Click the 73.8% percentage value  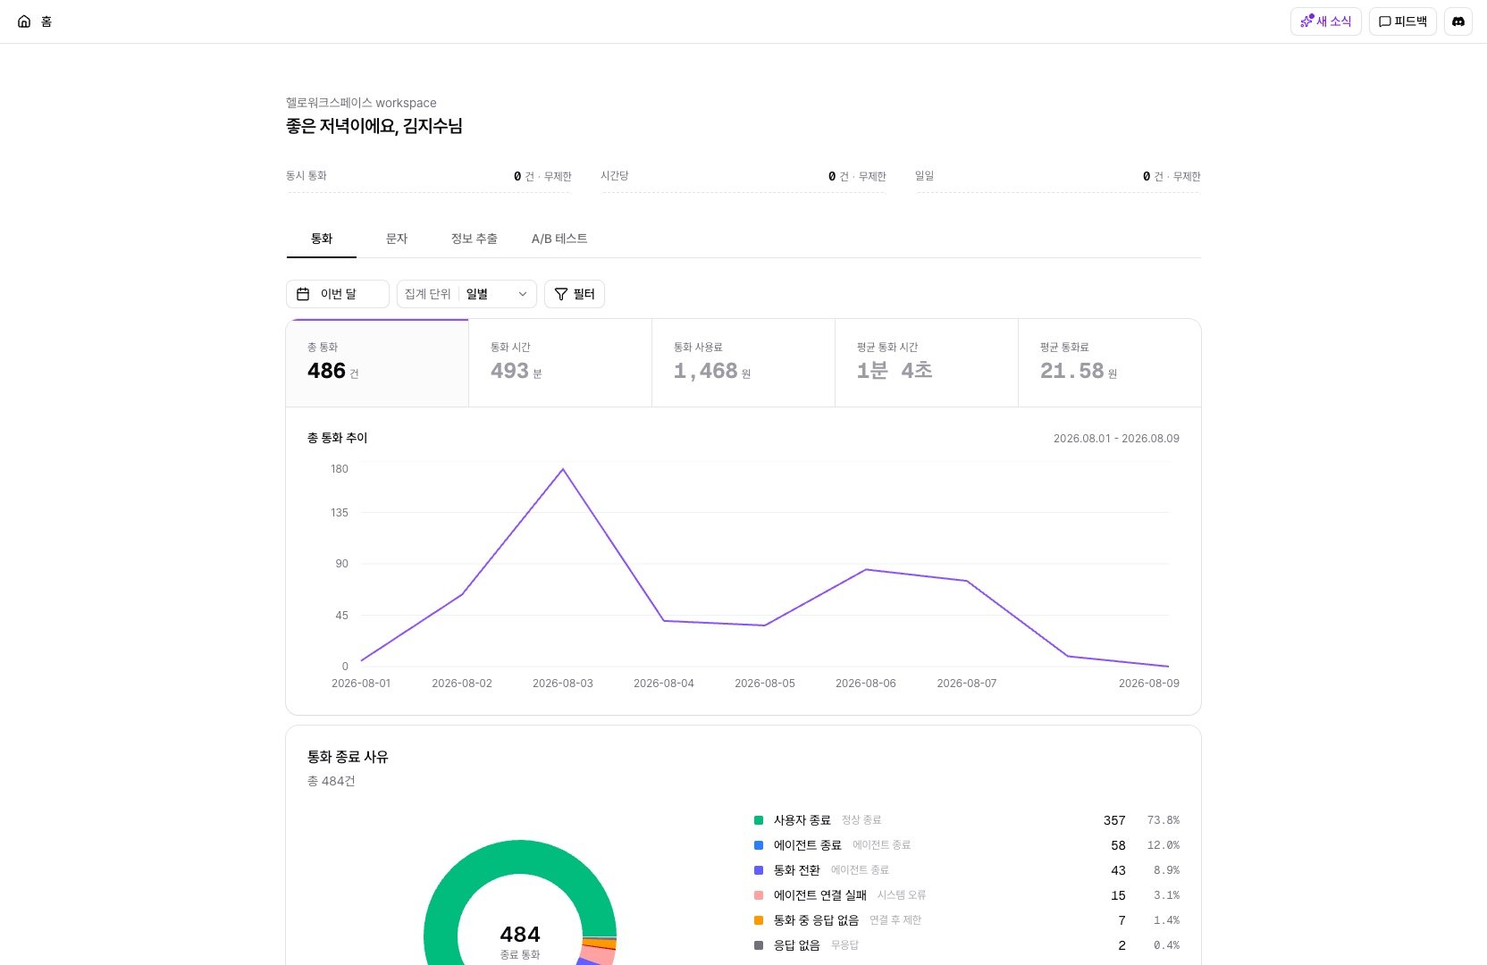1164,820
